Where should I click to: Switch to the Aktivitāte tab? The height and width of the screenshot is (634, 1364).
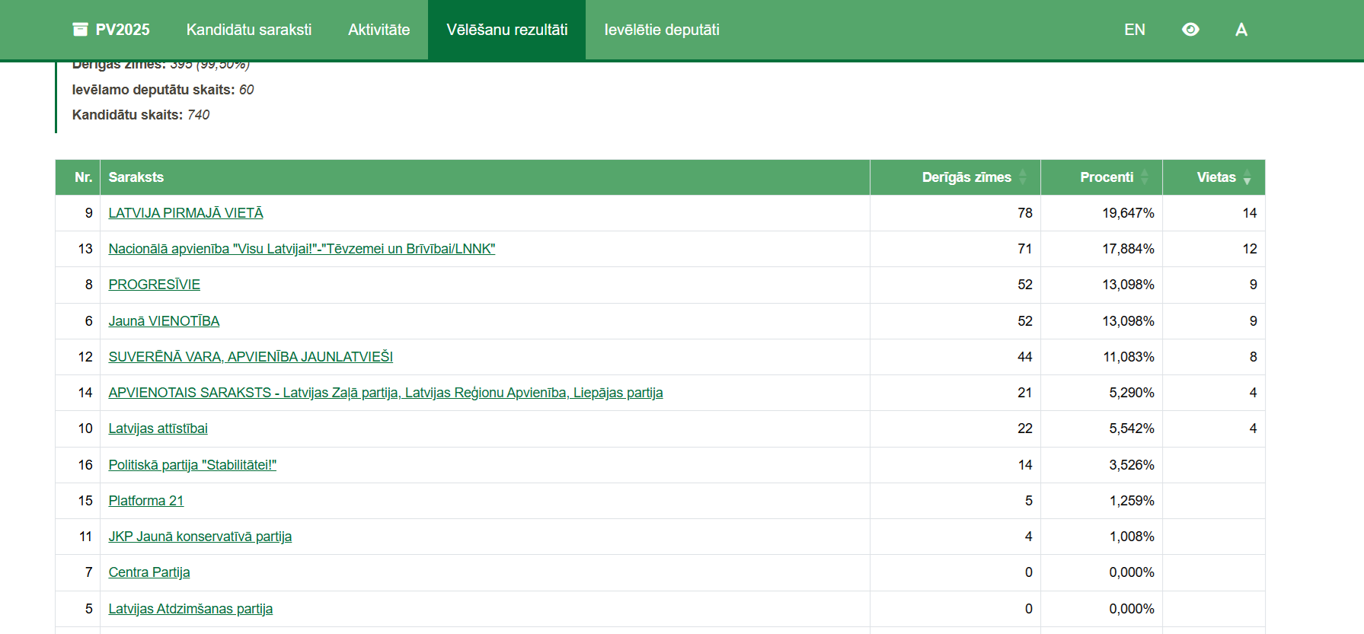click(379, 30)
